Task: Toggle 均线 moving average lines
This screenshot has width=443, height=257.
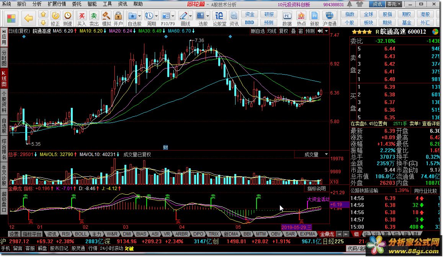Action: click(272, 31)
